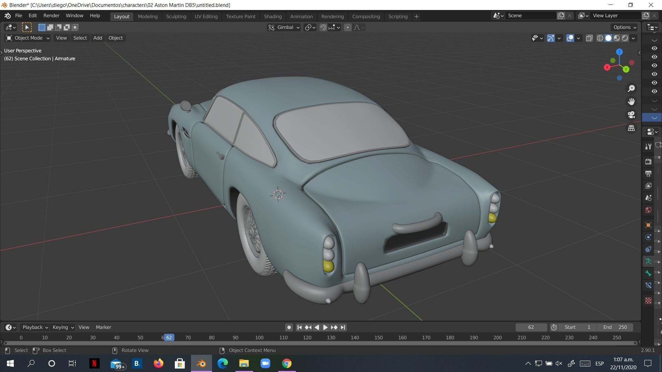
Task: Toggle viewport overlays button
Action: (570, 38)
